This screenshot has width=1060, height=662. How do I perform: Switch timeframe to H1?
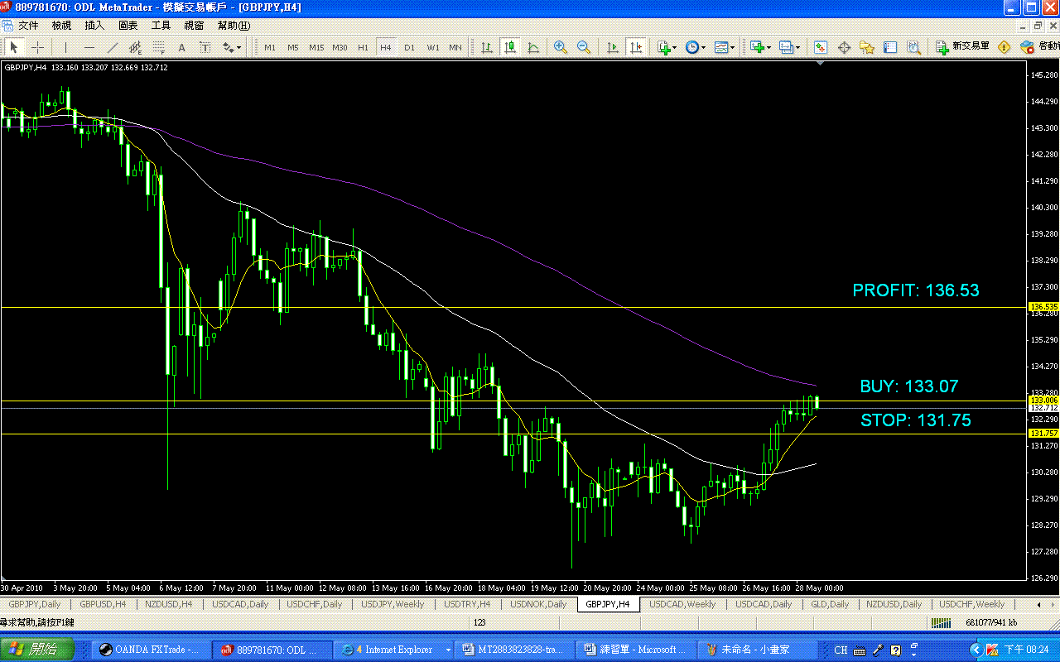pyautogui.click(x=363, y=47)
